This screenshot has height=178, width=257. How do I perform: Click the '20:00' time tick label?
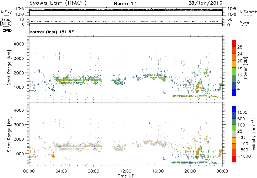tap(190, 171)
